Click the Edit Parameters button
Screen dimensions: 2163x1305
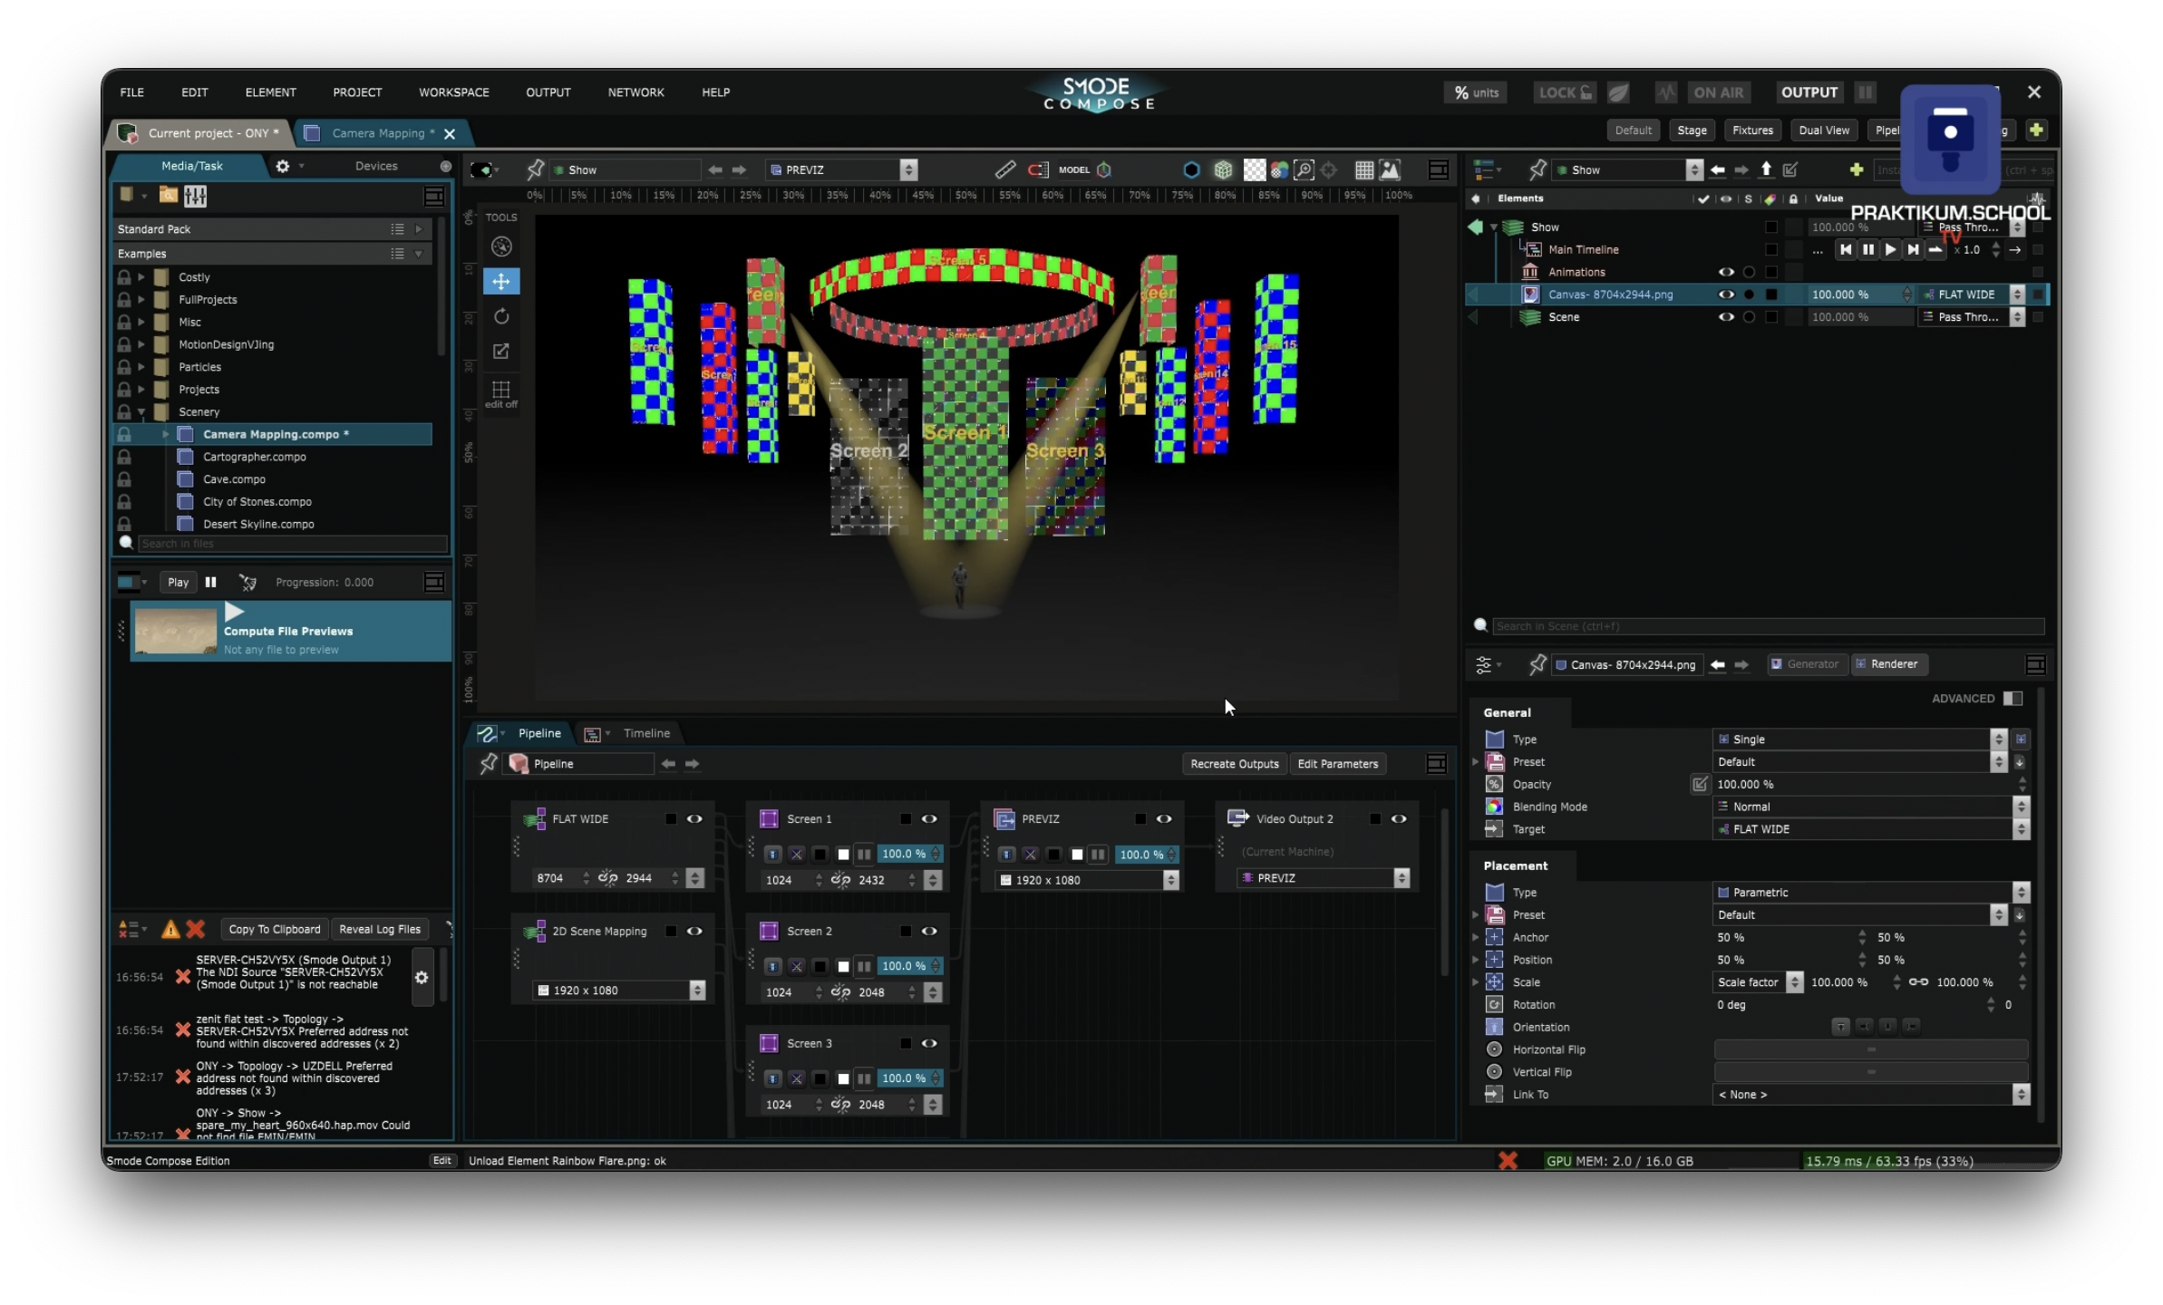(x=1337, y=764)
